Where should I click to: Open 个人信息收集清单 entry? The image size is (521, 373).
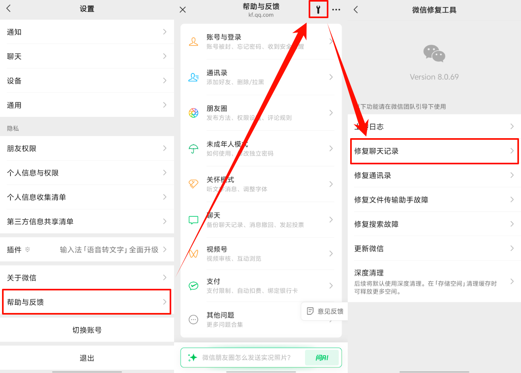87,197
